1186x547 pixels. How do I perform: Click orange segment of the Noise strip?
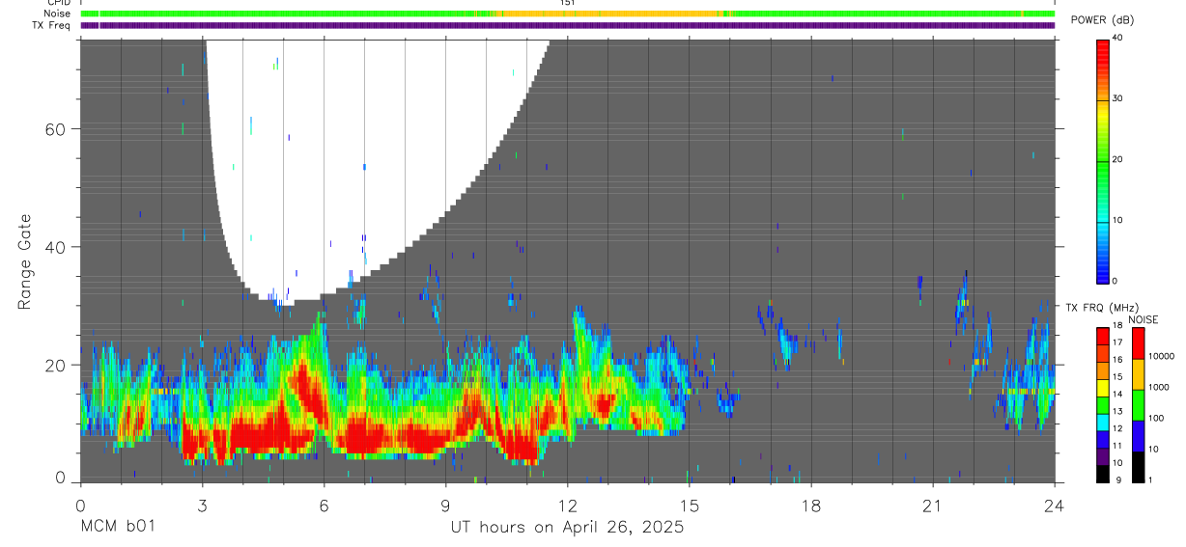(x=609, y=14)
